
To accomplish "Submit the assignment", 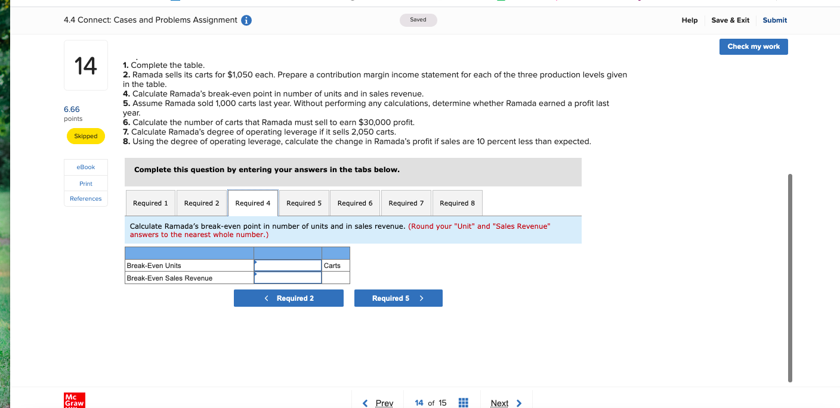I will tap(775, 20).
